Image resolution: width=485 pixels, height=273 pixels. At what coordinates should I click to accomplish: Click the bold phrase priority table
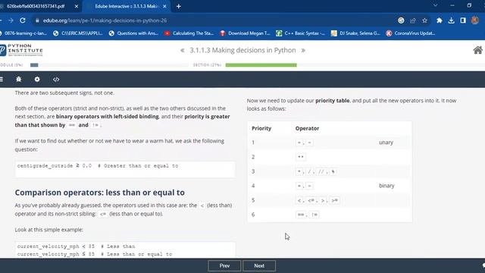(333, 101)
